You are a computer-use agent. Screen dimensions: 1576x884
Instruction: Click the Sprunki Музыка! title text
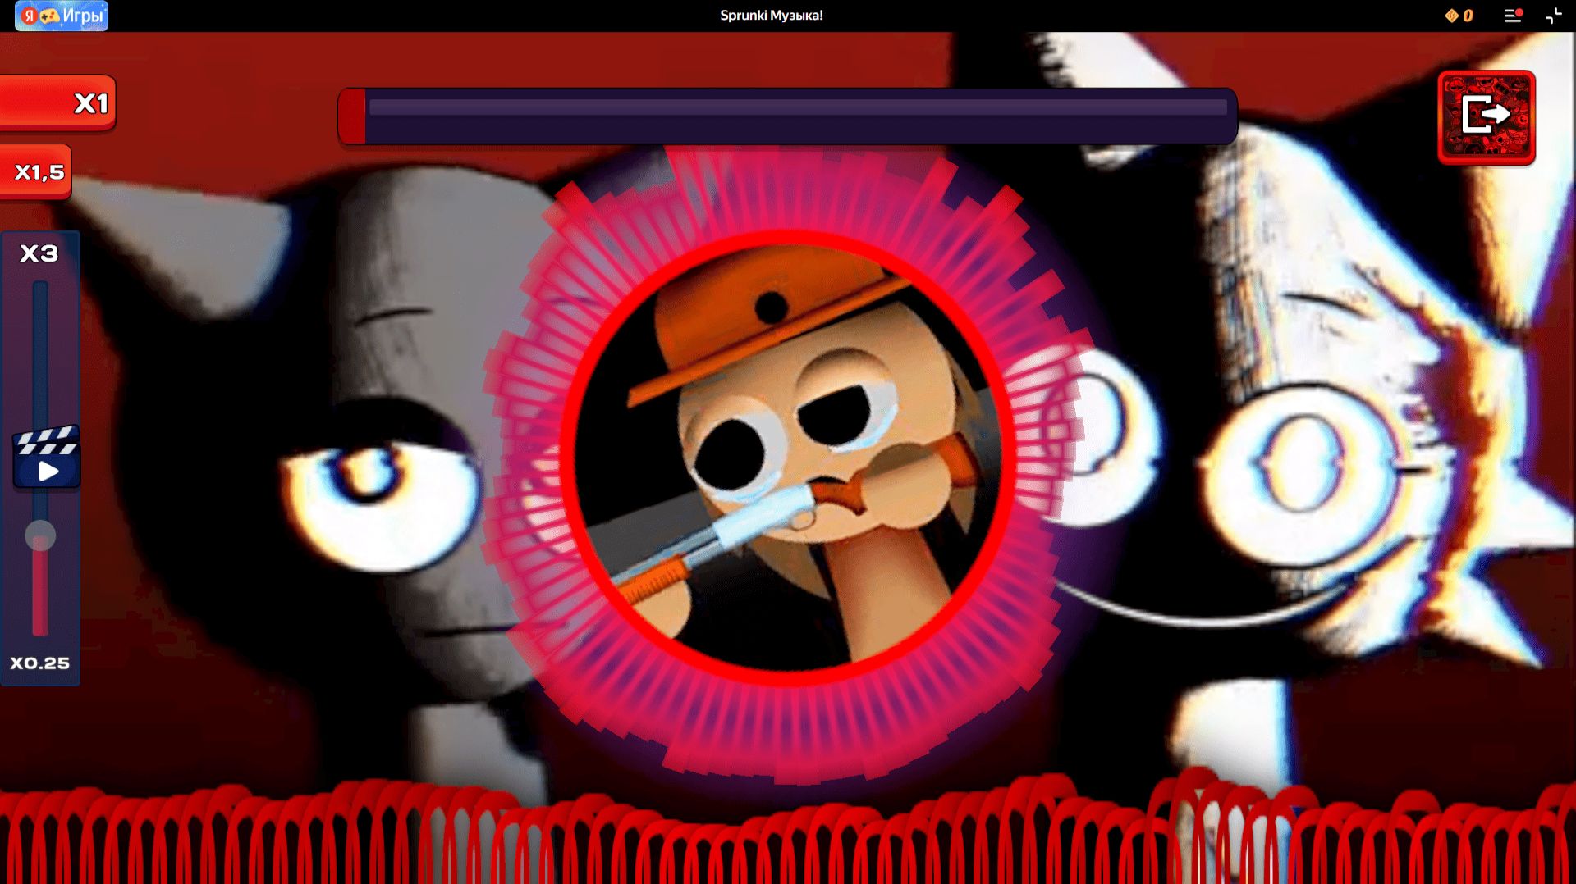772,16
